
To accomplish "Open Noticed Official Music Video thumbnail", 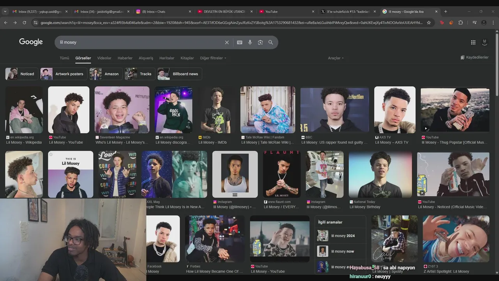I will pyautogui.click(x=453, y=174).
